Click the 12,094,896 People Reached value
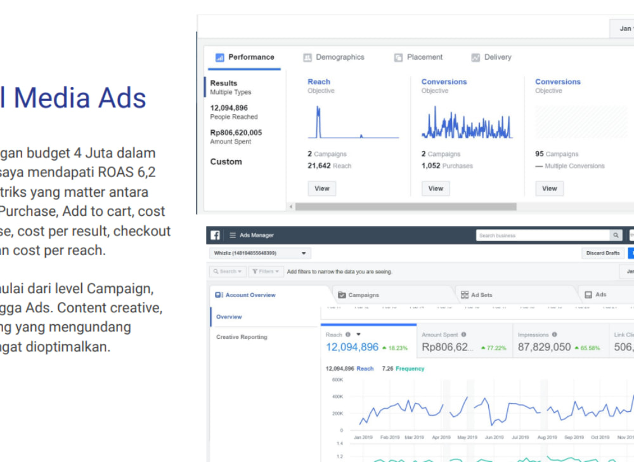Screen dimensions: 634x476 229,108
